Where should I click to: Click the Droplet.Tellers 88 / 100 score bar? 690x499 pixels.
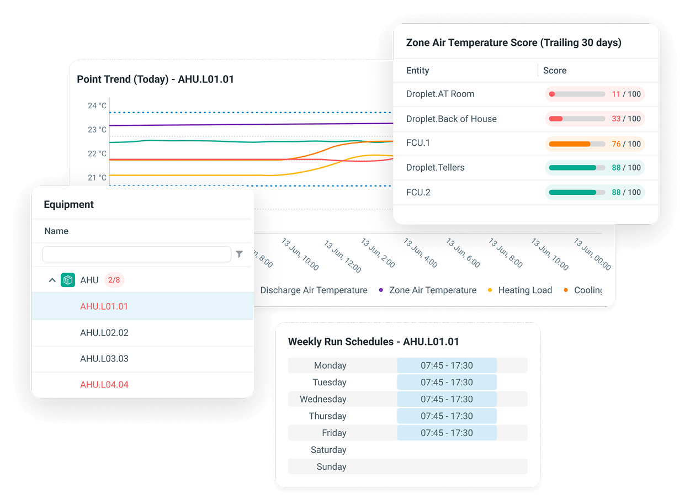(x=595, y=168)
